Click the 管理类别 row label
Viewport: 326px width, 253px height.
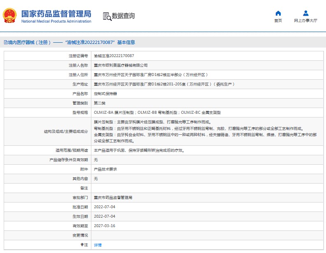point(80,103)
